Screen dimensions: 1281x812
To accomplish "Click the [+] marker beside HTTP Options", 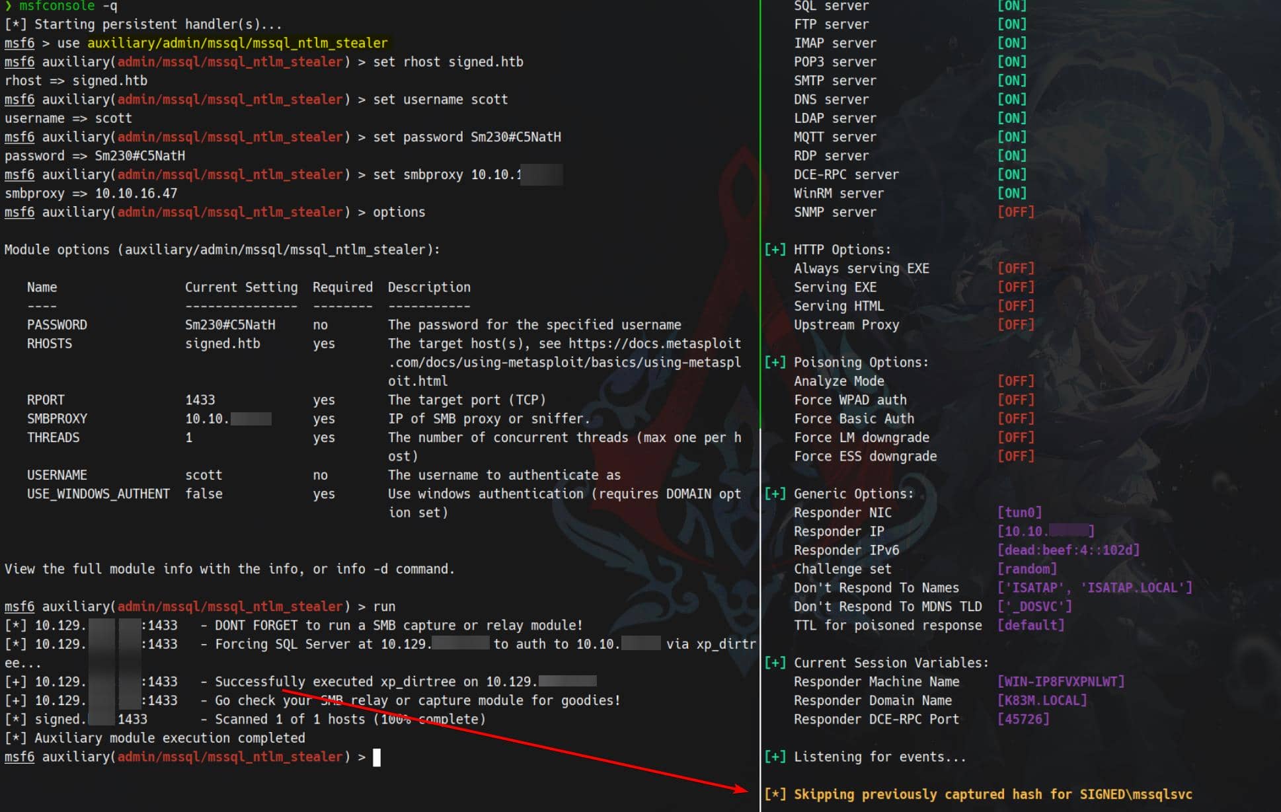I will click(775, 250).
